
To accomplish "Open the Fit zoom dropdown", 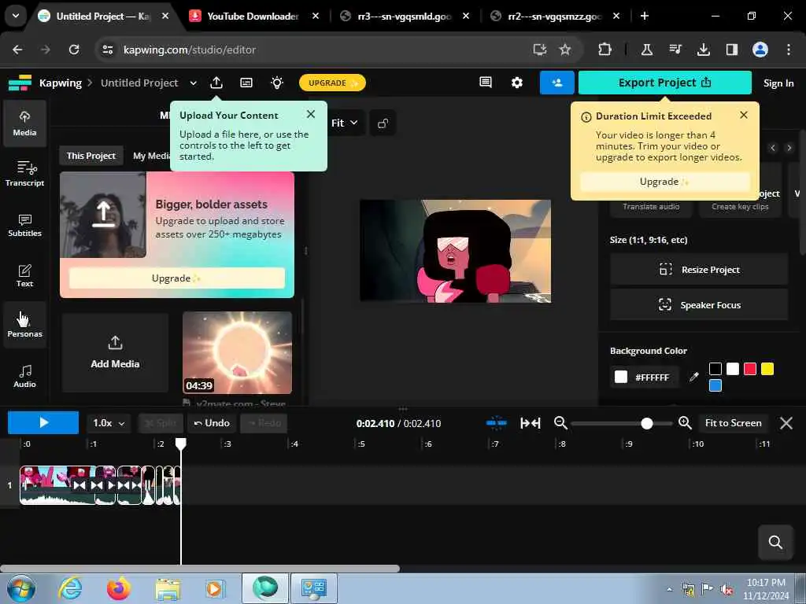I will [344, 123].
